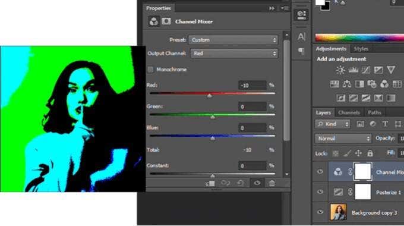404x226 pixels.
Task: Switch to the Channels tab
Action: 349,112
